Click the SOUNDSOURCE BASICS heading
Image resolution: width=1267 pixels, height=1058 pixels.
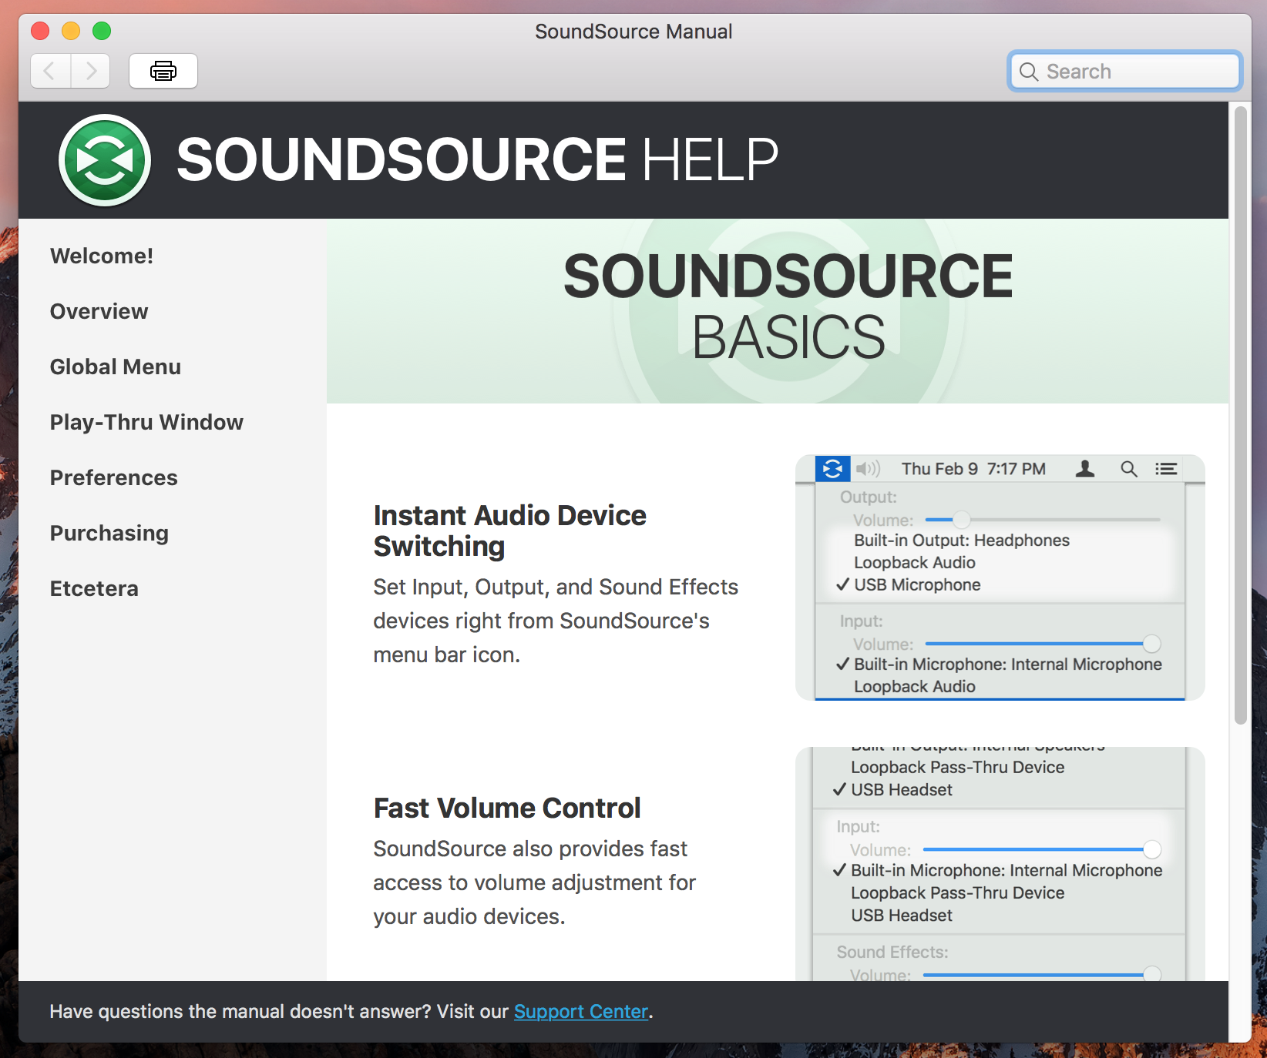point(788,306)
